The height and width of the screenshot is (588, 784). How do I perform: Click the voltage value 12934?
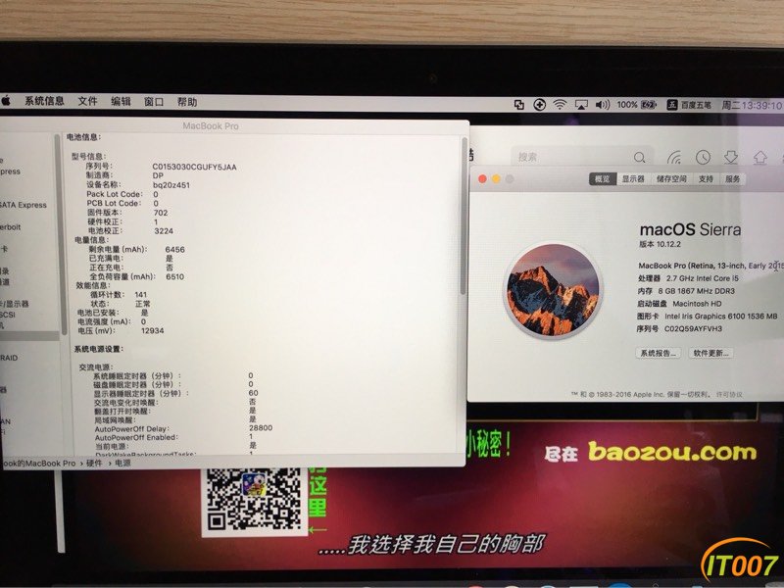(153, 330)
